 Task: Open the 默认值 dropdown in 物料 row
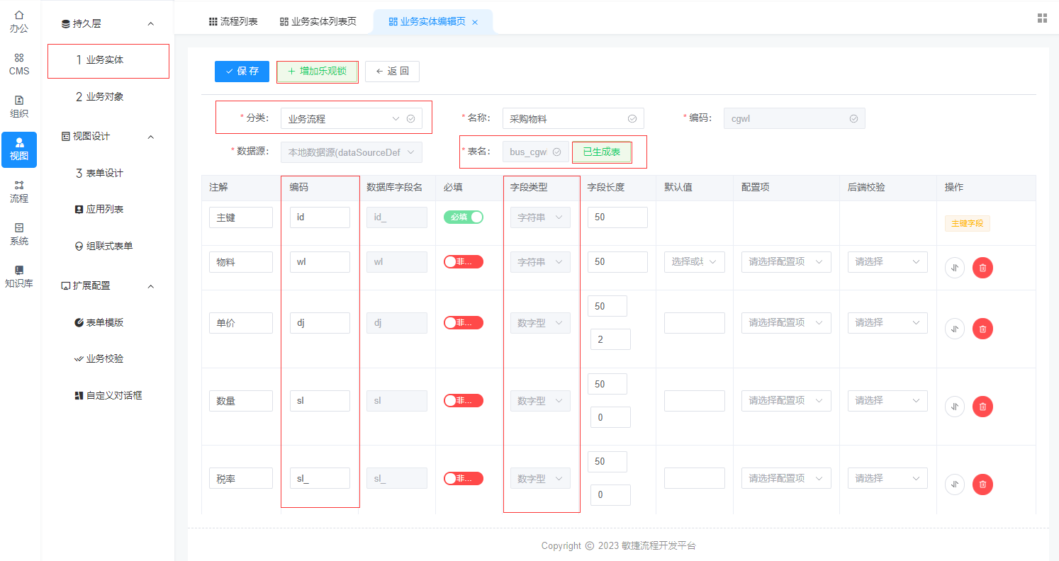click(x=695, y=262)
